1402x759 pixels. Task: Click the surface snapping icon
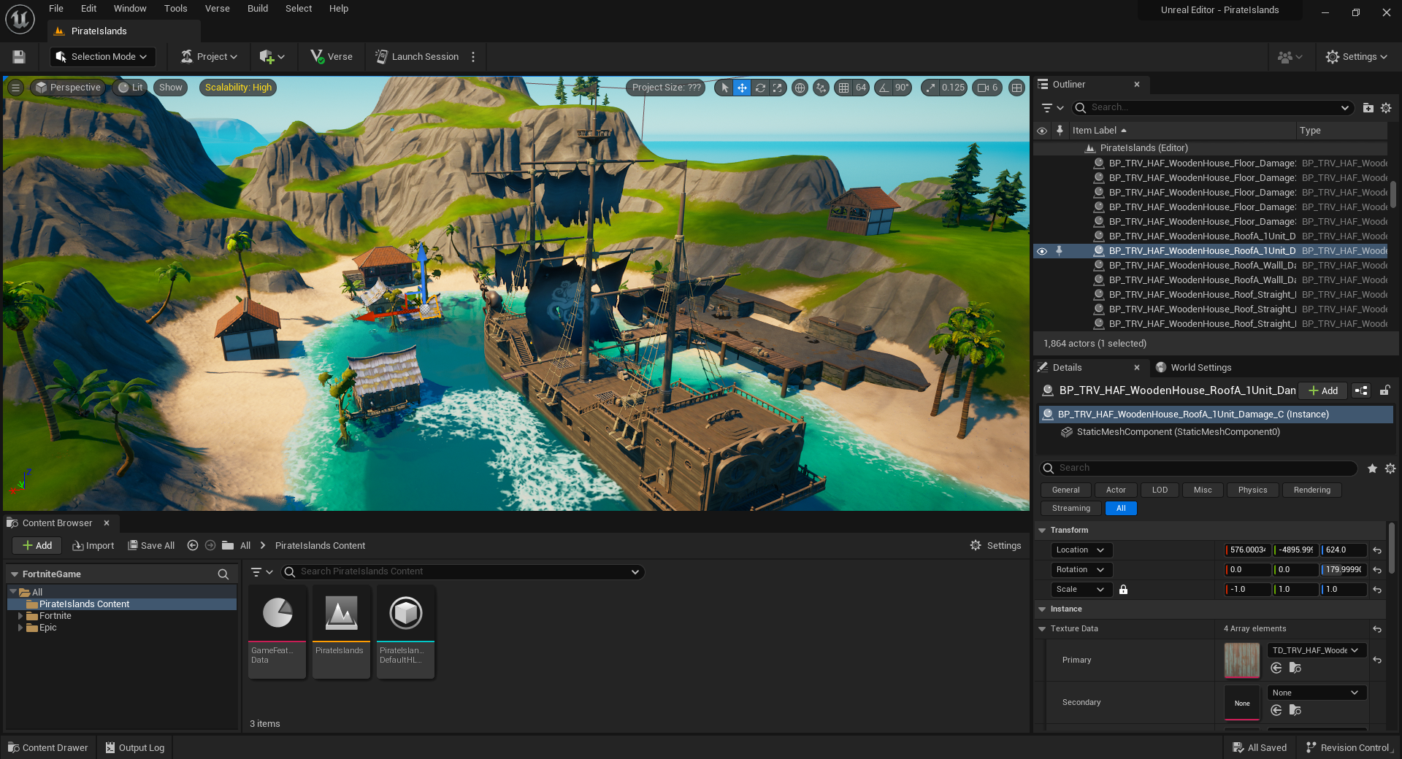[x=821, y=88]
